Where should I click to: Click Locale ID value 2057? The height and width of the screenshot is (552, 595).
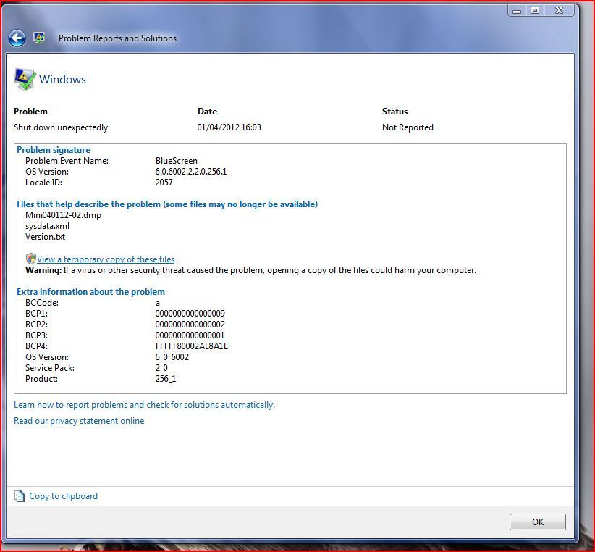pyautogui.click(x=164, y=183)
